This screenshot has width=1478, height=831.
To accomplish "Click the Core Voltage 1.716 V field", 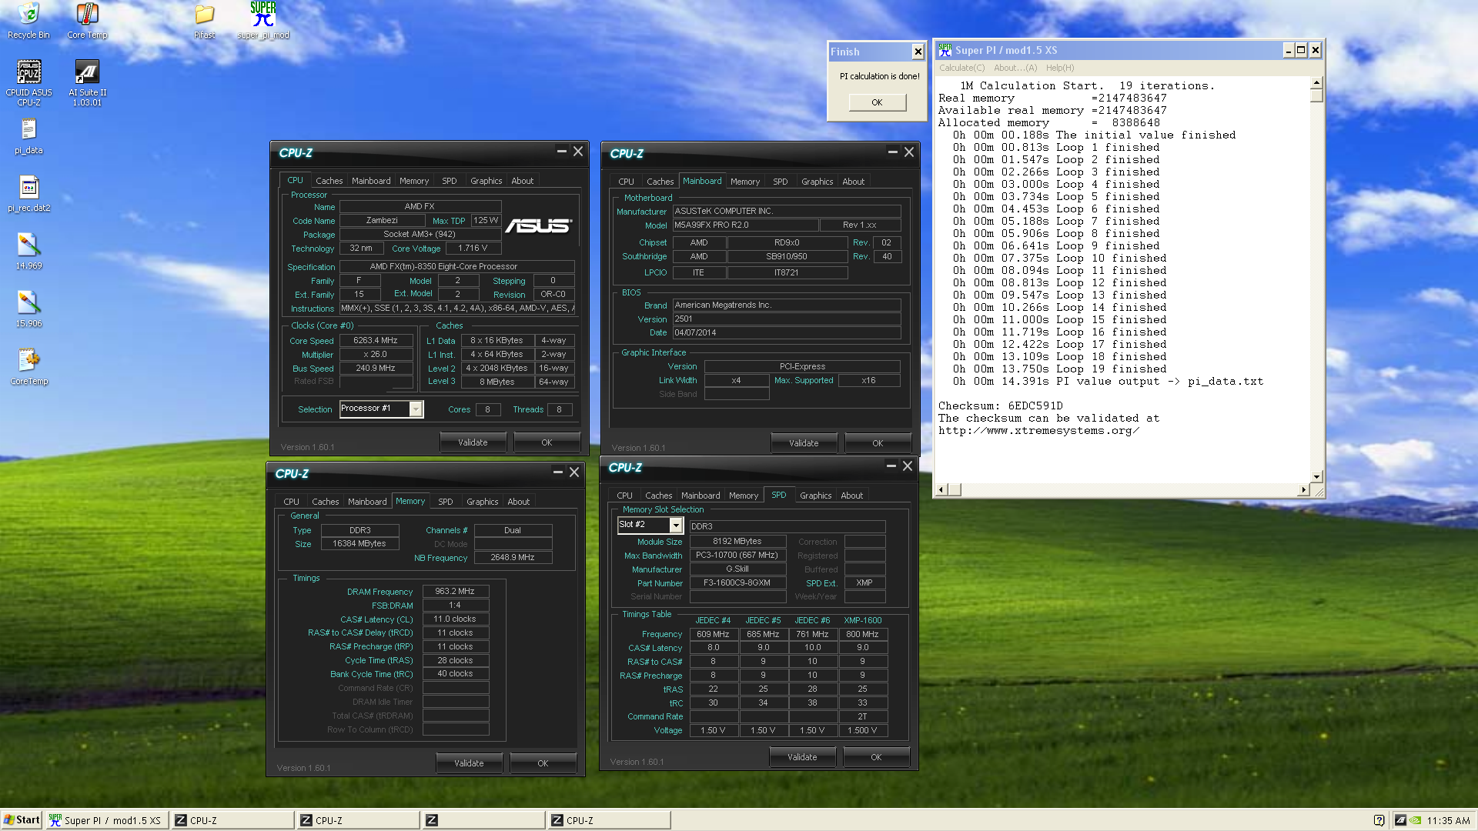I will (x=473, y=248).
